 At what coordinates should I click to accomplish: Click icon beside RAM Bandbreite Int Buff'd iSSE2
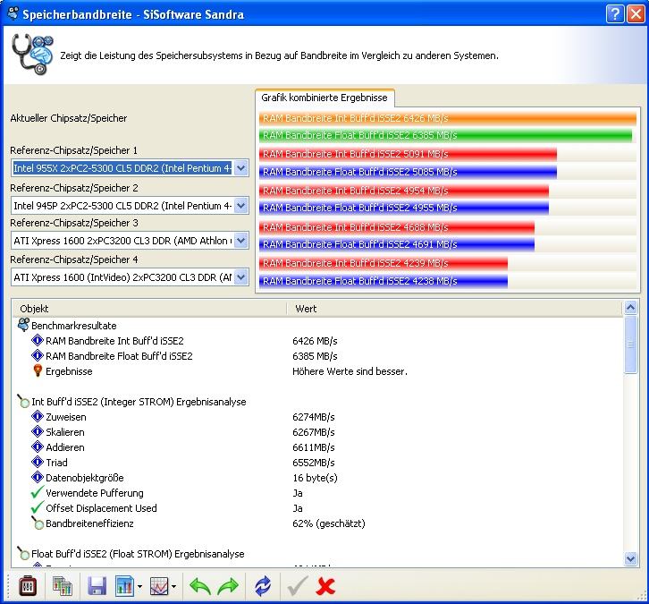point(38,341)
